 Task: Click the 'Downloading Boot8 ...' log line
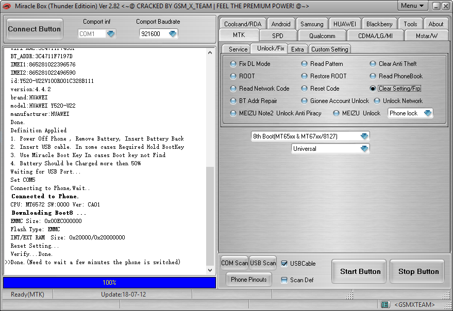coord(48,213)
